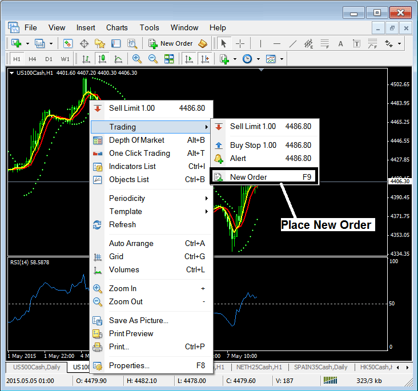Select Depth Of Market in context menu

[151, 140]
